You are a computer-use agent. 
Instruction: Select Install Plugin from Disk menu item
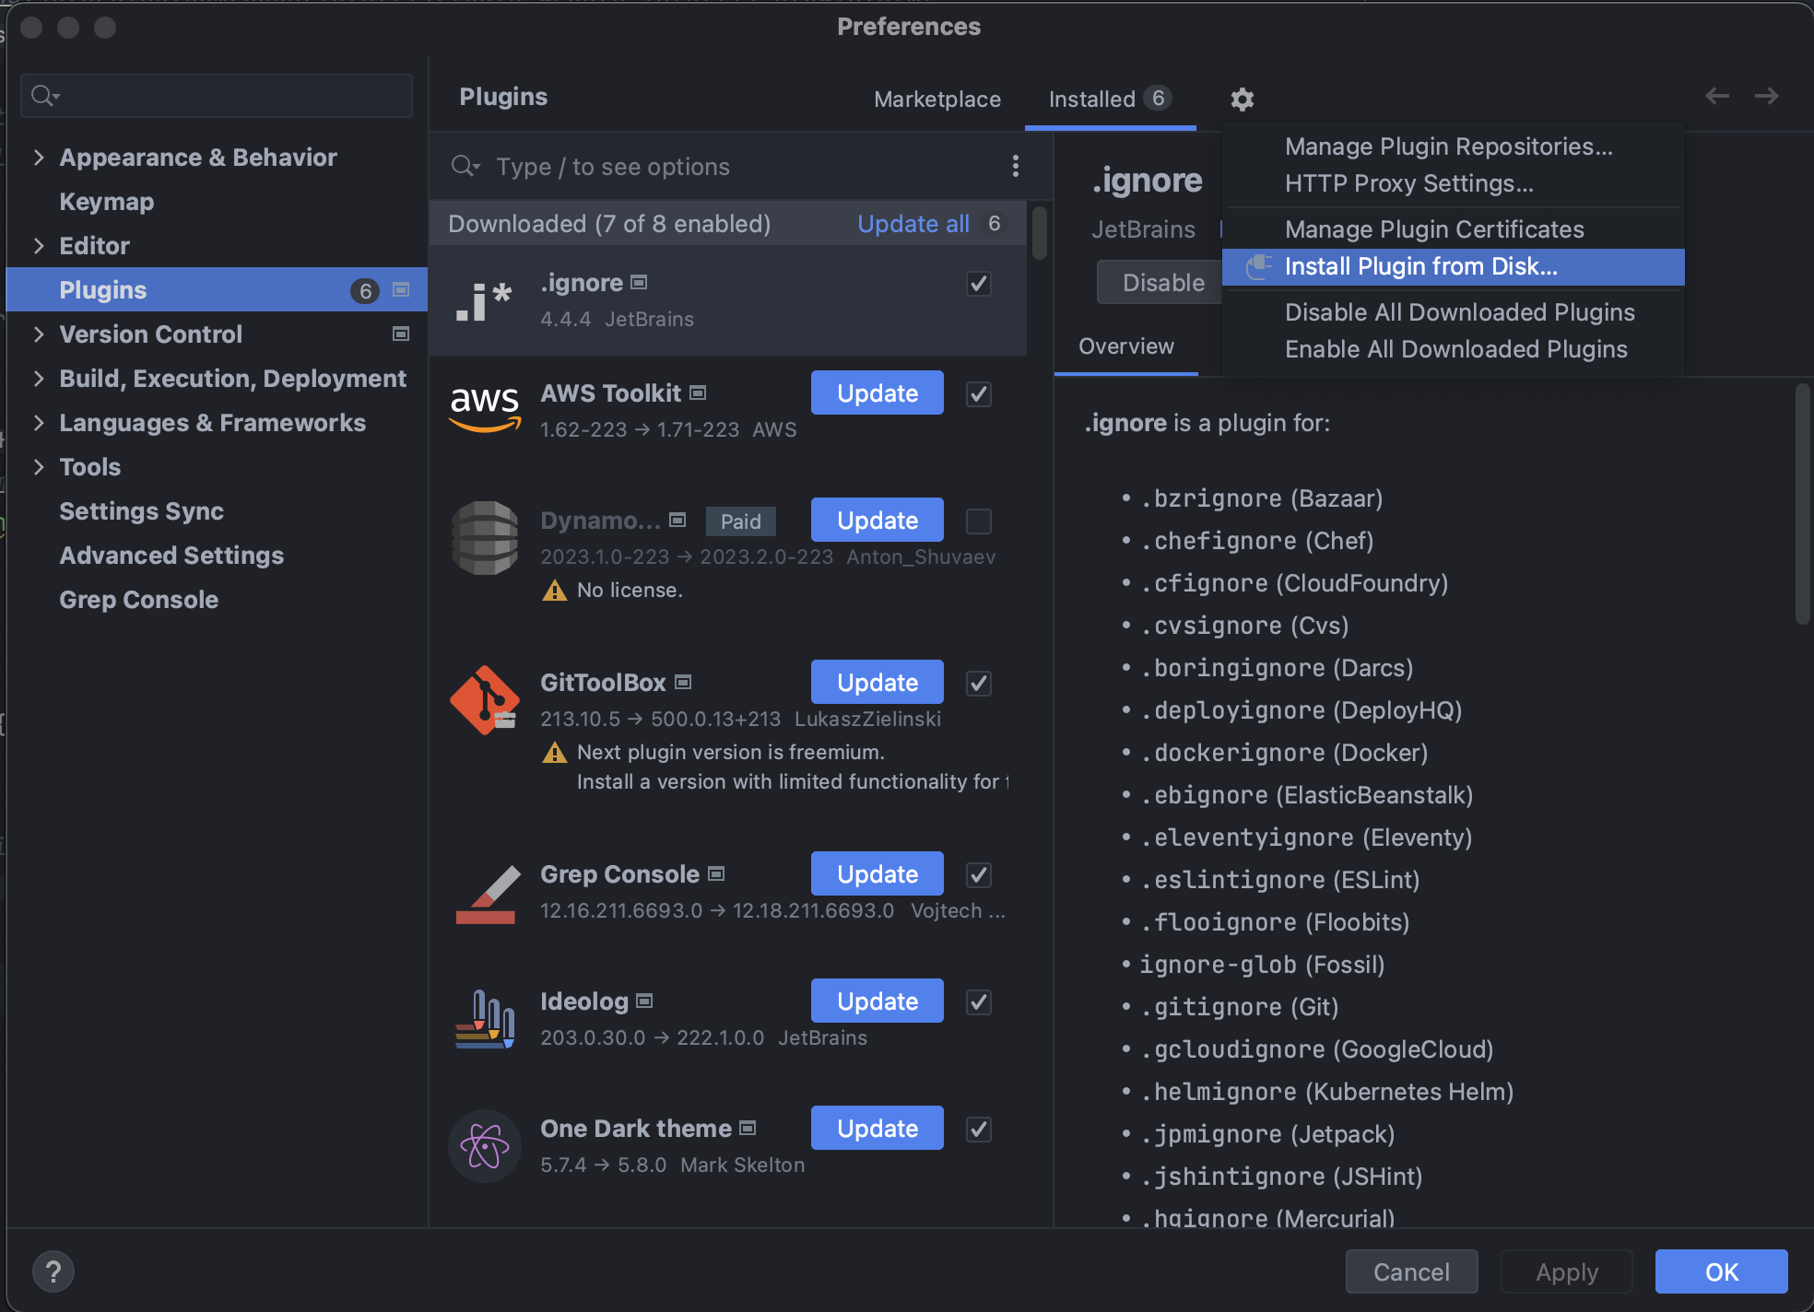coord(1419,267)
